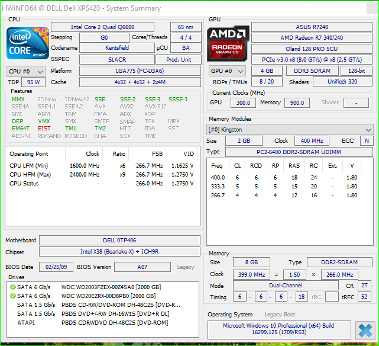Image resolution: width=379 pixels, height=346 pixels.
Task: Click the PCIe v3.0 x8 bus field
Action: click(312, 60)
